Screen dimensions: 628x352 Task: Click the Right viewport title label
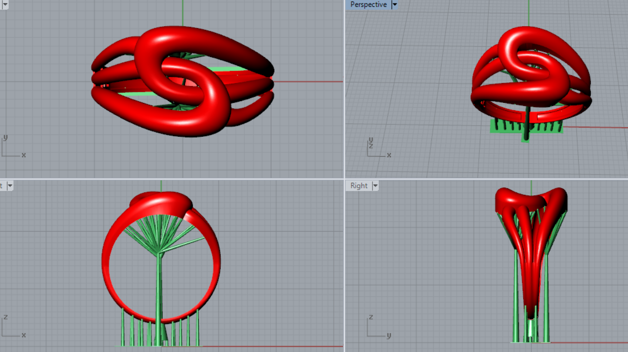click(x=359, y=186)
